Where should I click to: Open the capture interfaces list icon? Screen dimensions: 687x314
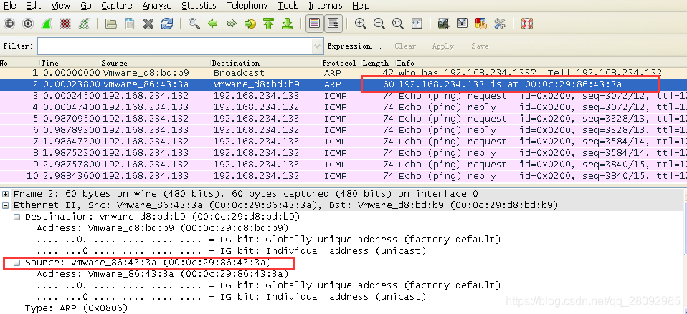(x=9, y=24)
